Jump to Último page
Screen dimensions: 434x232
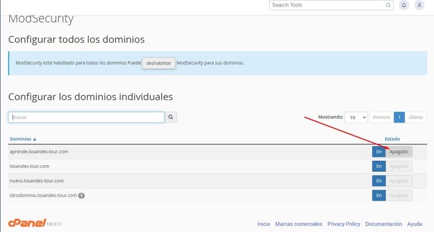416,117
